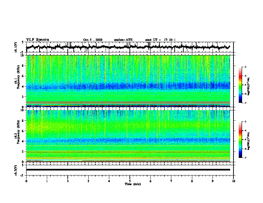Click the '4' kHz tick of ch.2 spectrogram
The image size is (263, 203).
coord(23,141)
